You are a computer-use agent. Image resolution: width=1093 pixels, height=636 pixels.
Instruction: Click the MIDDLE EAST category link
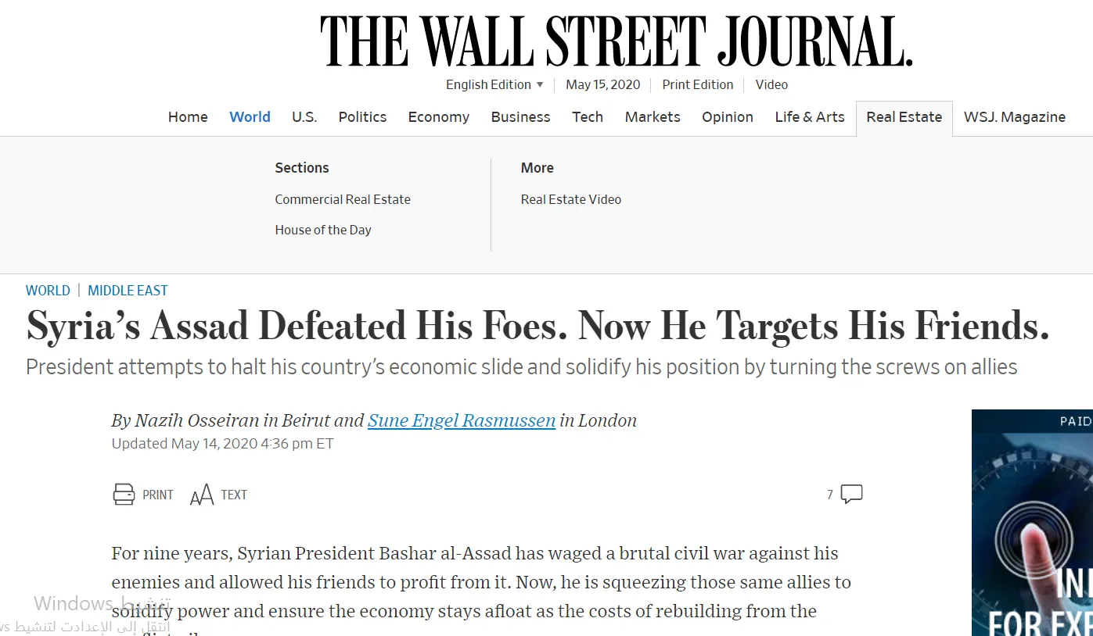[x=128, y=291]
